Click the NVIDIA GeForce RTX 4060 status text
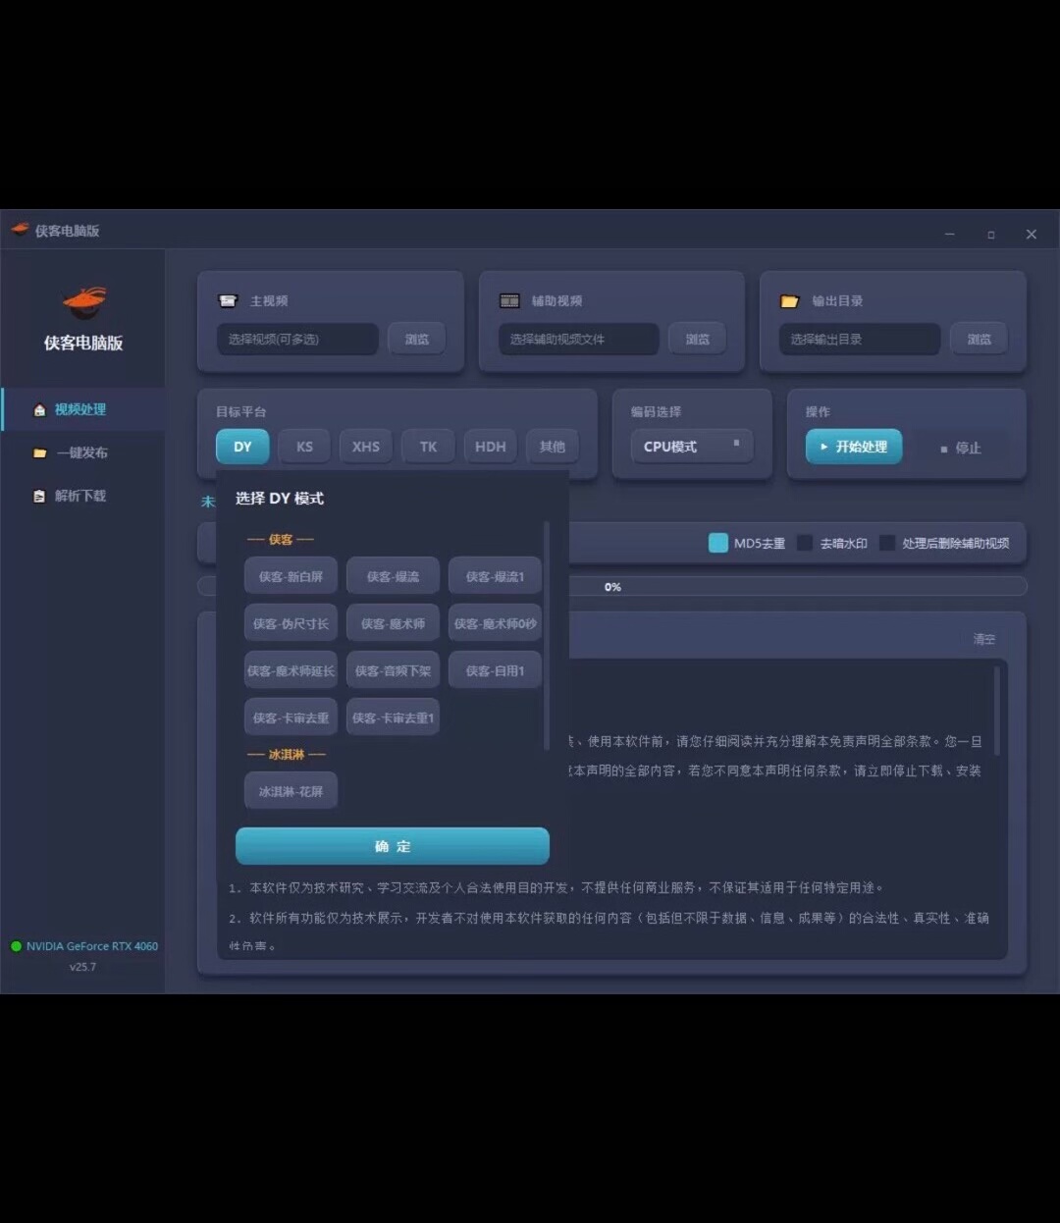Image resolution: width=1060 pixels, height=1223 pixels. (x=92, y=946)
